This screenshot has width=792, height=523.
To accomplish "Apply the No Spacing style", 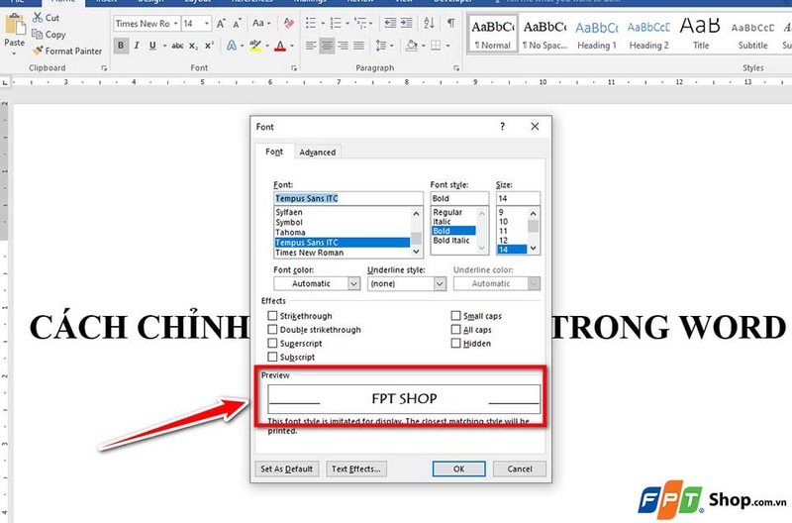I will pos(544,35).
